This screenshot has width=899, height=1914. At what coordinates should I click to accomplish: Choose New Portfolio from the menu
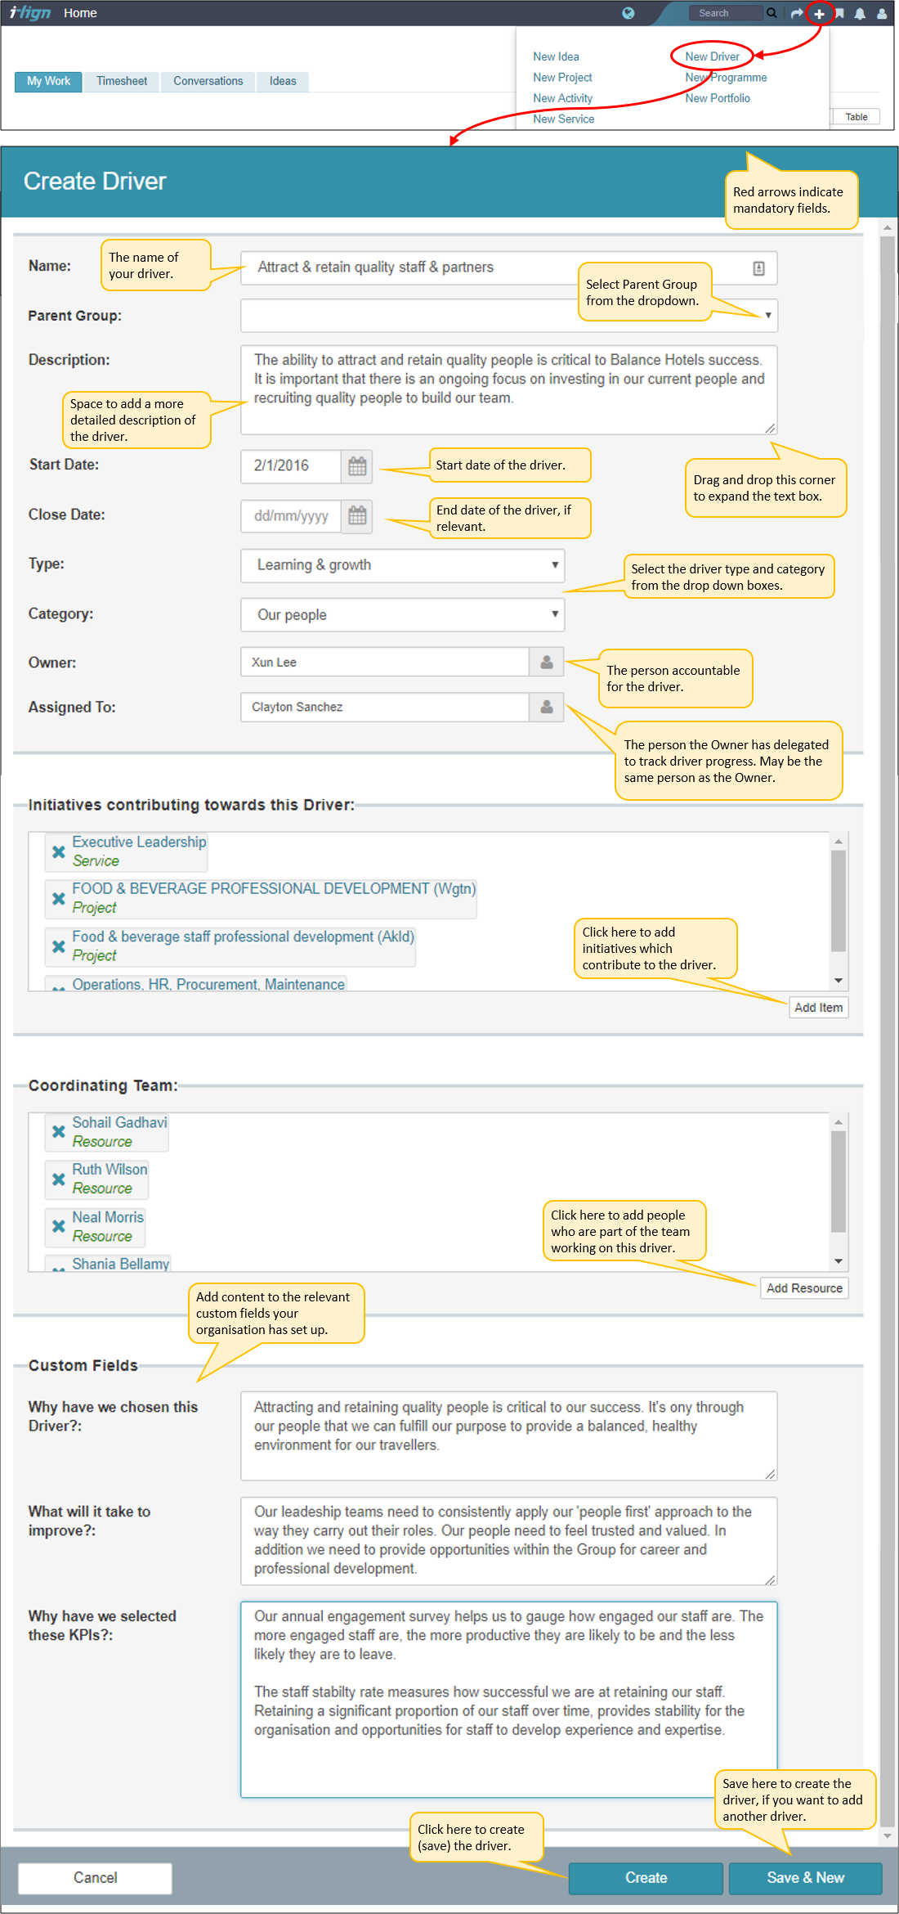[718, 98]
